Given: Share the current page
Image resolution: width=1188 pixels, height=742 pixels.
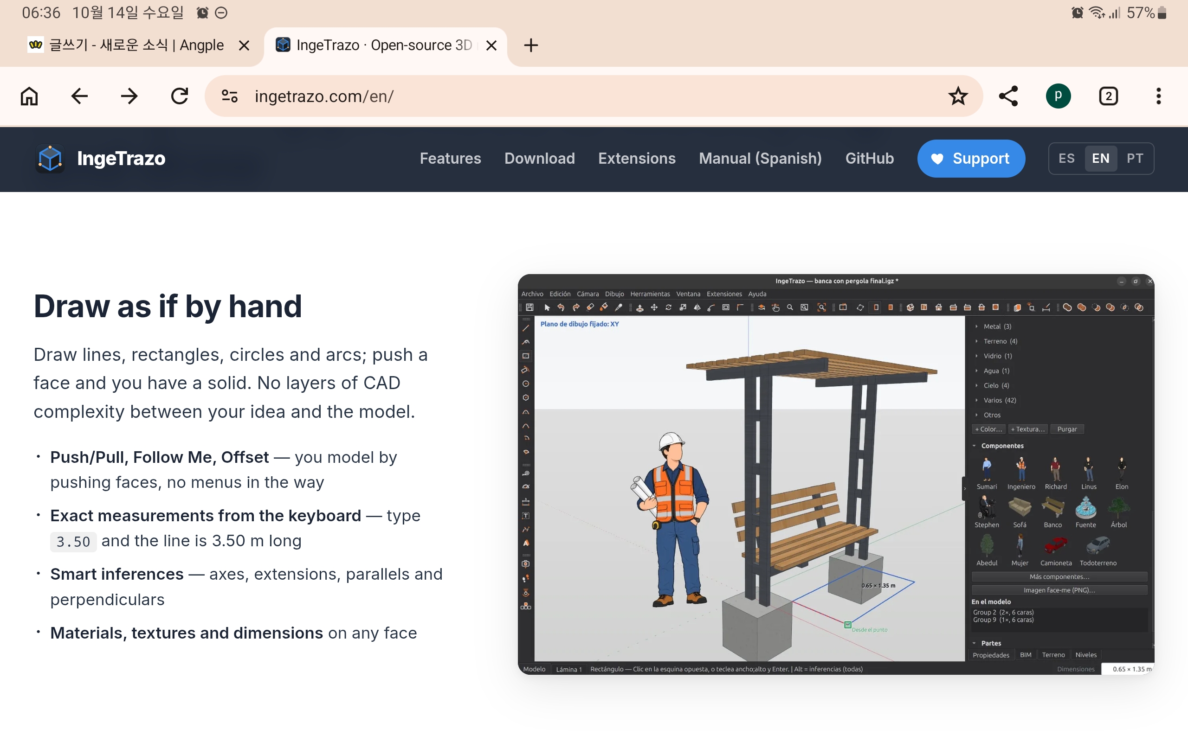Looking at the screenshot, I should click(1008, 96).
